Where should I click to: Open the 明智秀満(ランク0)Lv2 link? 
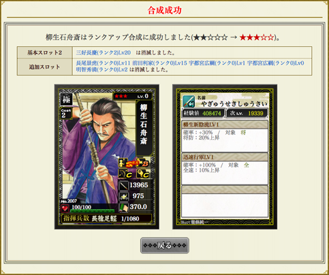pos(101,69)
